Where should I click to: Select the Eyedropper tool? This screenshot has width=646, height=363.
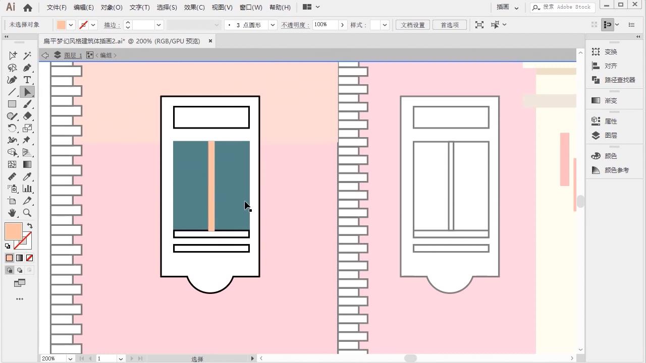click(x=27, y=176)
